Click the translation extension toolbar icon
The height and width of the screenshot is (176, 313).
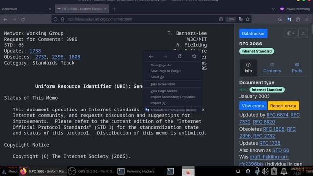[x=289, y=19]
